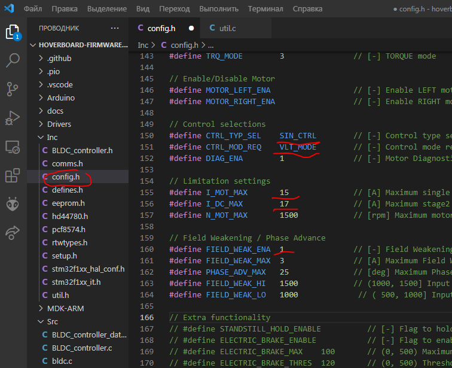Expand the MDK-ARM folder
452x368 pixels.
(x=65, y=308)
